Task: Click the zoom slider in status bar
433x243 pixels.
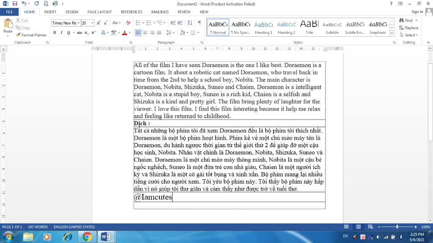Action: click(x=397, y=227)
